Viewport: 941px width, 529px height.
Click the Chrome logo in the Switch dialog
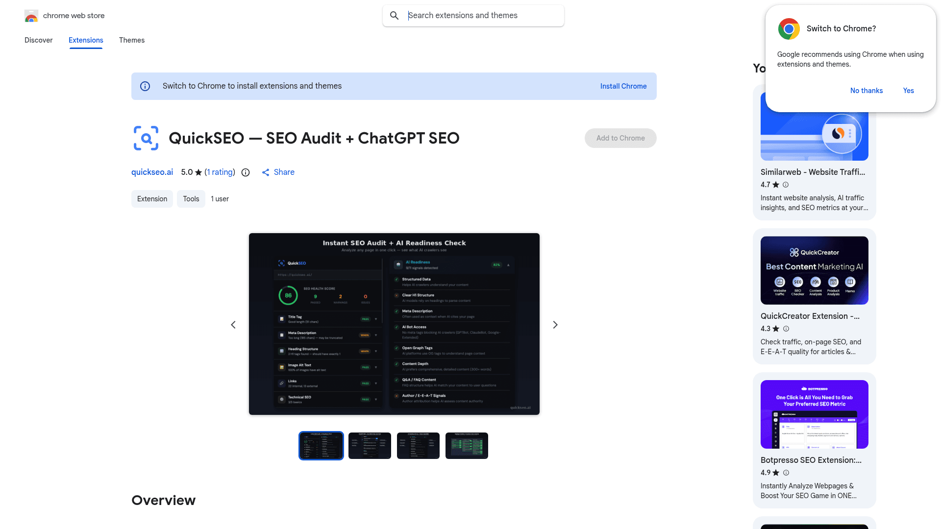click(x=789, y=29)
